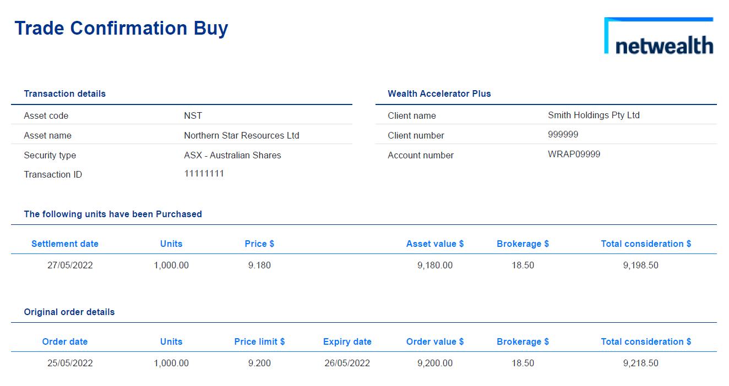Click the Asset value $ column header
This screenshot has height=386, width=729.
[x=435, y=244]
